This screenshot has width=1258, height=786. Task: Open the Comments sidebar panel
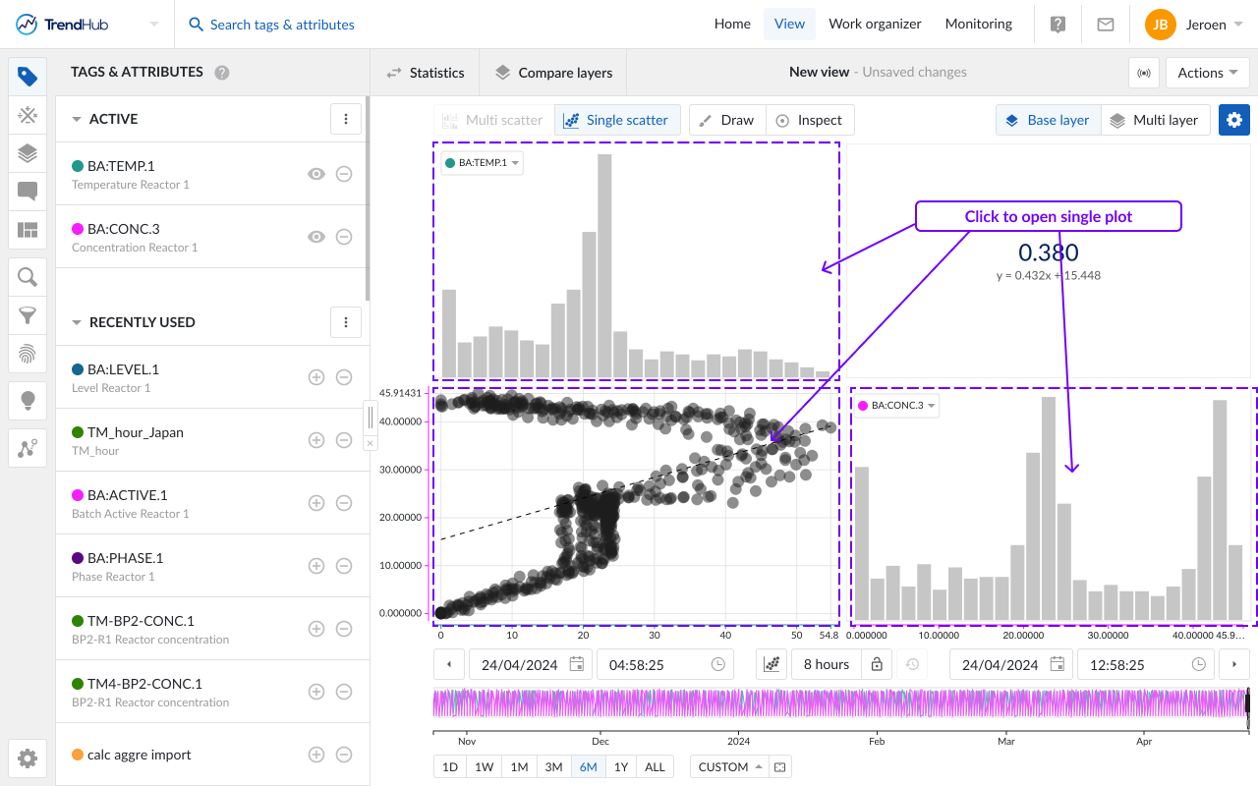(27, 192)
